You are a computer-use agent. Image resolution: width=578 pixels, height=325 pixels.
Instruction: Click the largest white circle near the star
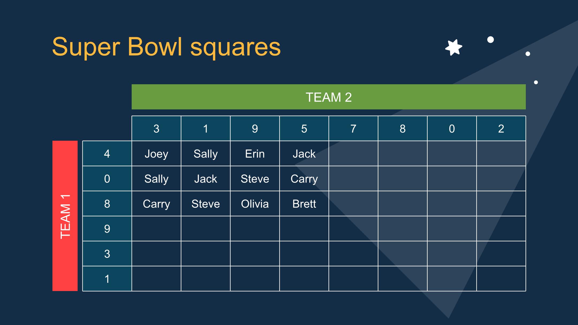pos(490,40)
